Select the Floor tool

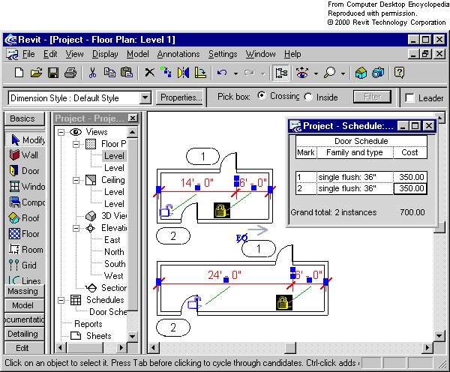point(25,234)
